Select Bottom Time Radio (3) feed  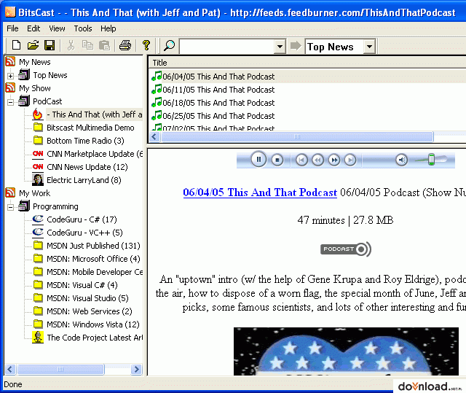(85, 141)
